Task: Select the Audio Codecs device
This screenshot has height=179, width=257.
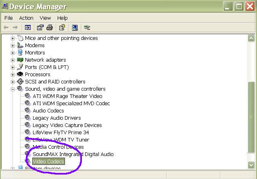Action: (48, 110)
